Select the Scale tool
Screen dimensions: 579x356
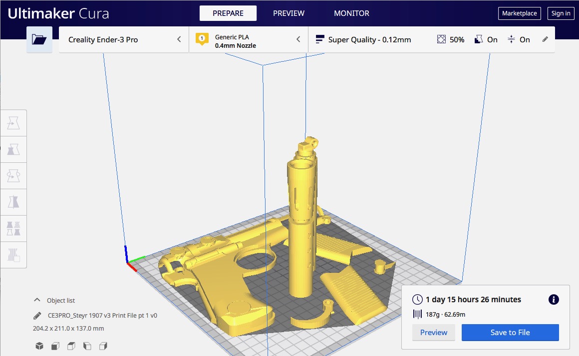point(13,150)
